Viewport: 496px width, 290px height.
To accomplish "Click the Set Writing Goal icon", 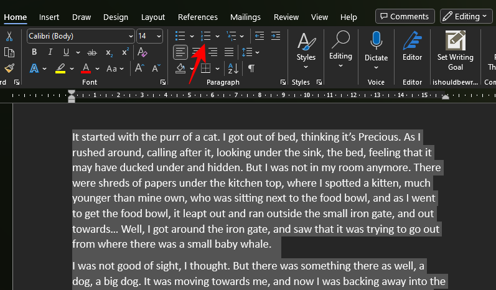I will 455,40.
